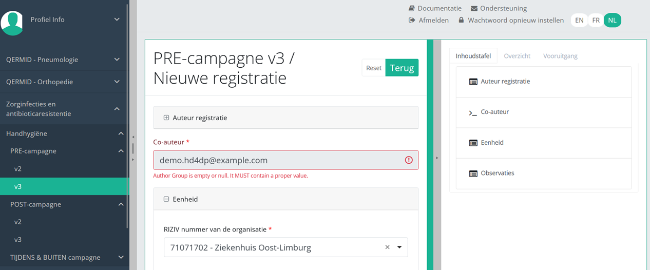Switch language to EN
Screen dimensions: 650x270
pyautogui.click(x=579, y=21)
